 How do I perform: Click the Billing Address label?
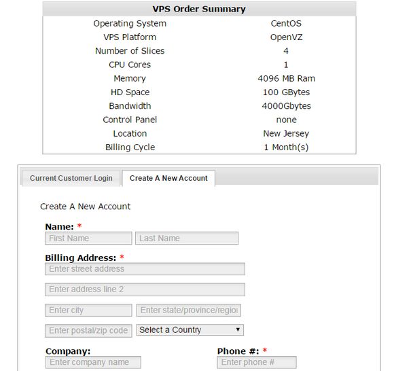pyautogui.click(x=81, y=258)
